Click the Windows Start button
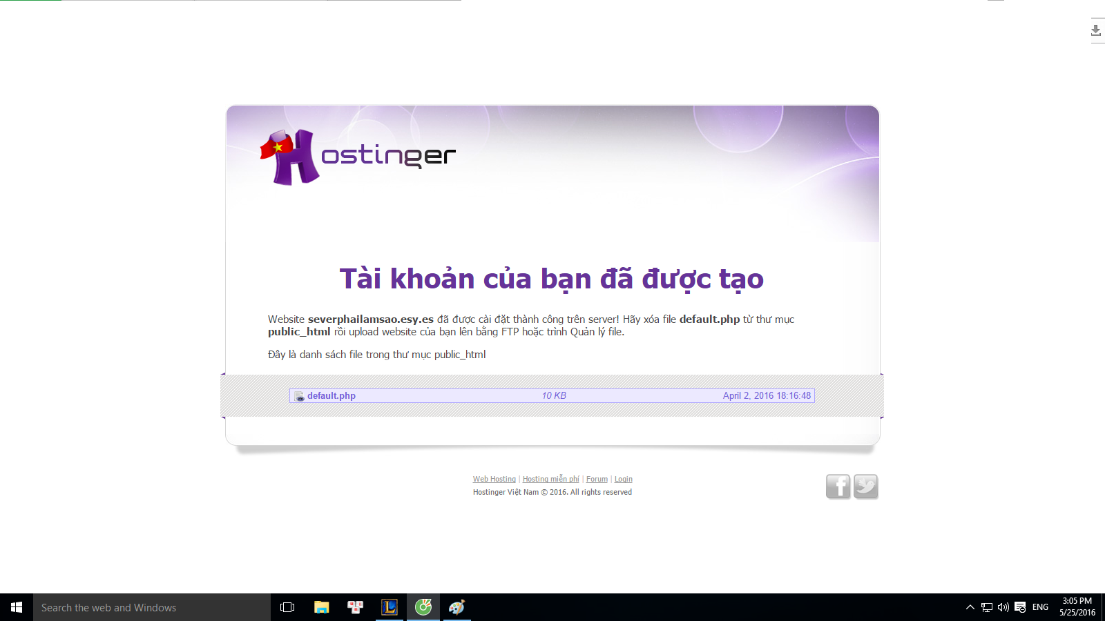This screenshot has width=1105, height=621. (x=17, y=607)
